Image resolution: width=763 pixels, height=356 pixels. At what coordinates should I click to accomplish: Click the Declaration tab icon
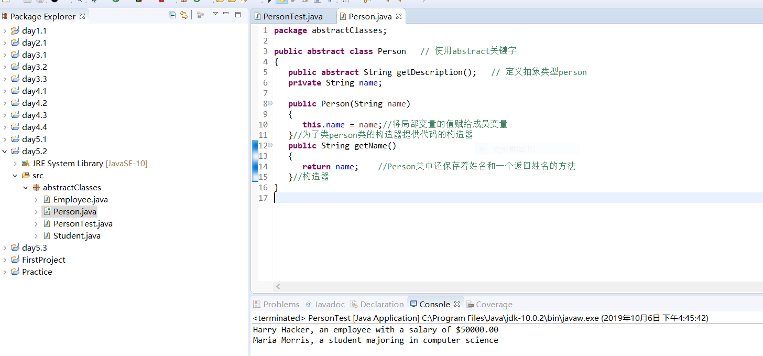(x=354, y=304)
